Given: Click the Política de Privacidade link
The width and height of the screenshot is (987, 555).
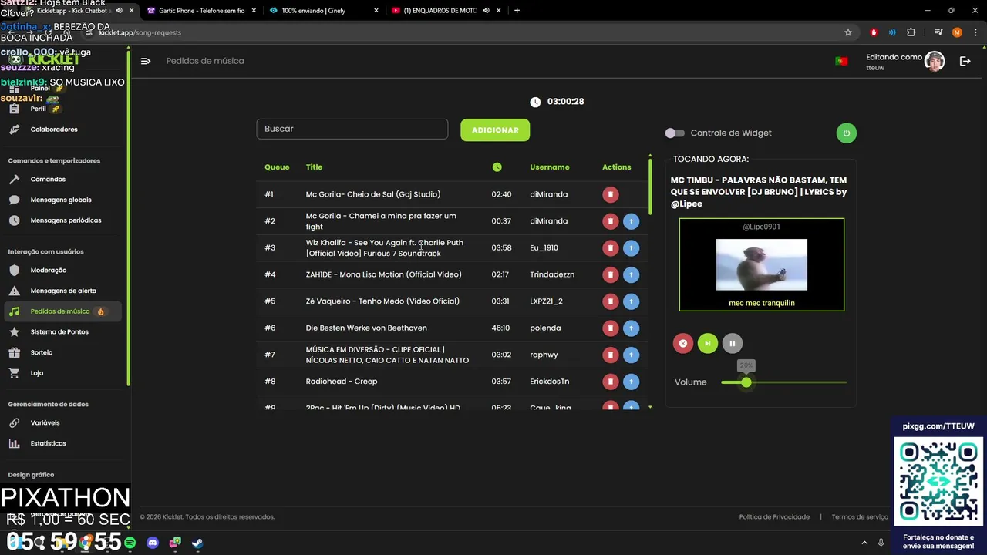Looking at the screenshot, I should coord(774,517).
